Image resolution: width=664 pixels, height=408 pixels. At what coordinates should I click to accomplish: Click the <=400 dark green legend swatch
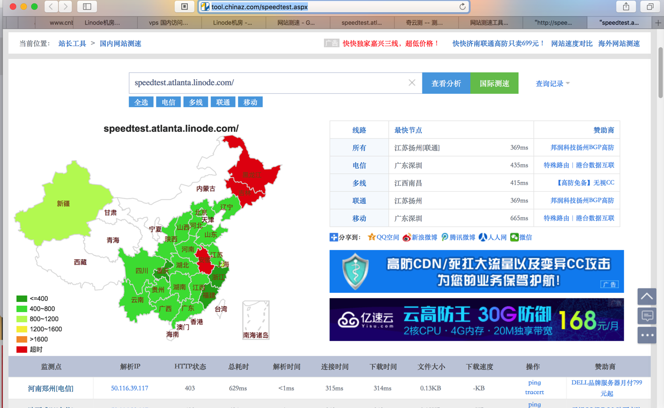pos(21,299)
